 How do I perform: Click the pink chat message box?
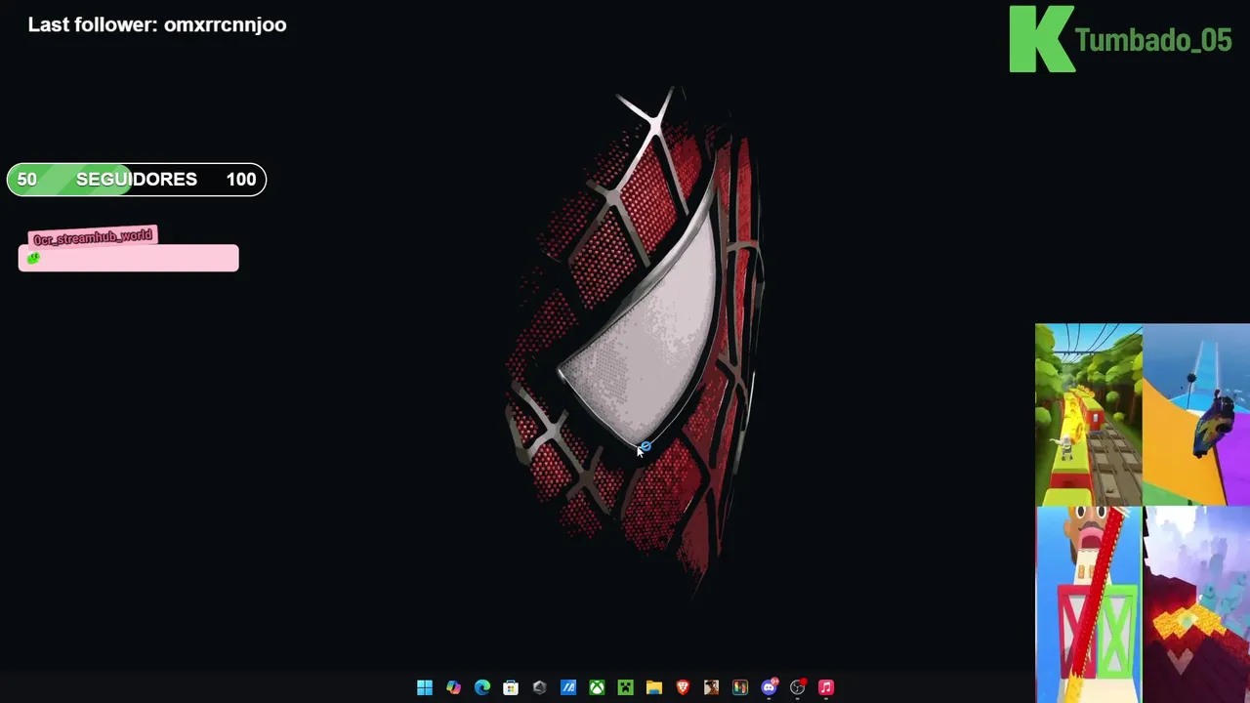[128, 258]
